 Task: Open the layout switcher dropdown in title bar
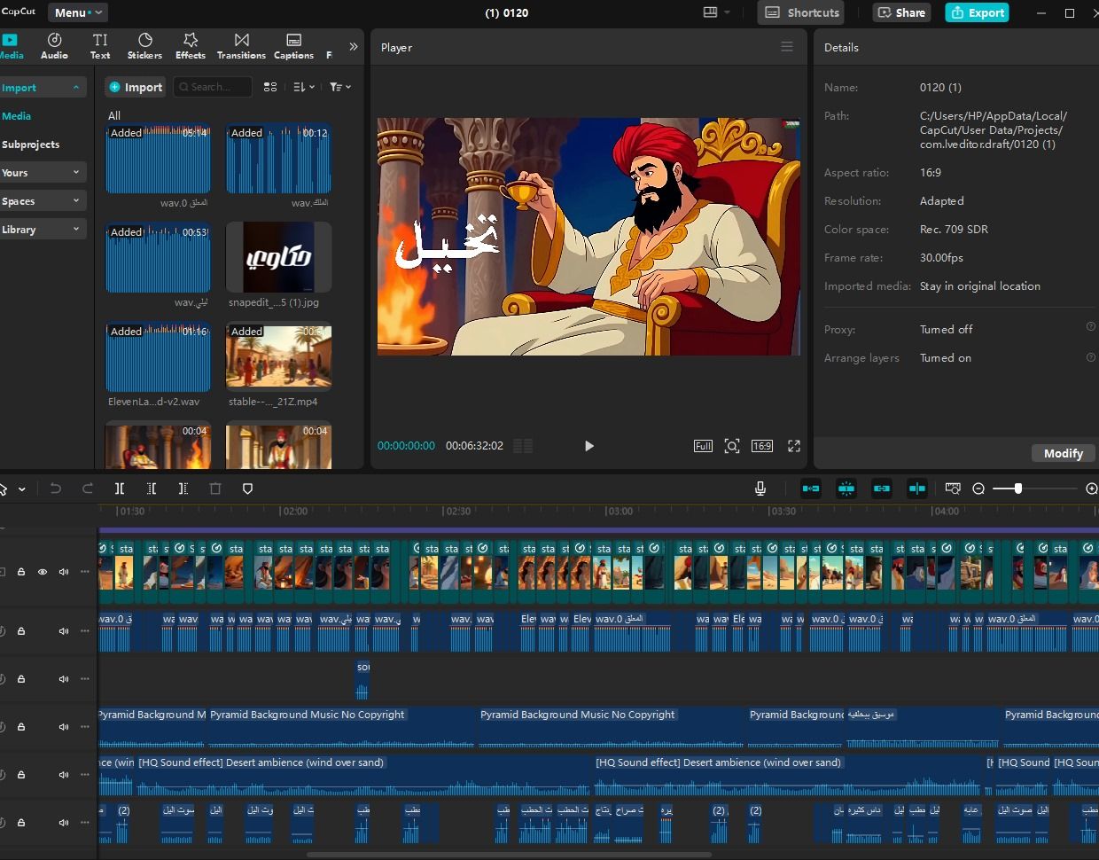point(717,12)
